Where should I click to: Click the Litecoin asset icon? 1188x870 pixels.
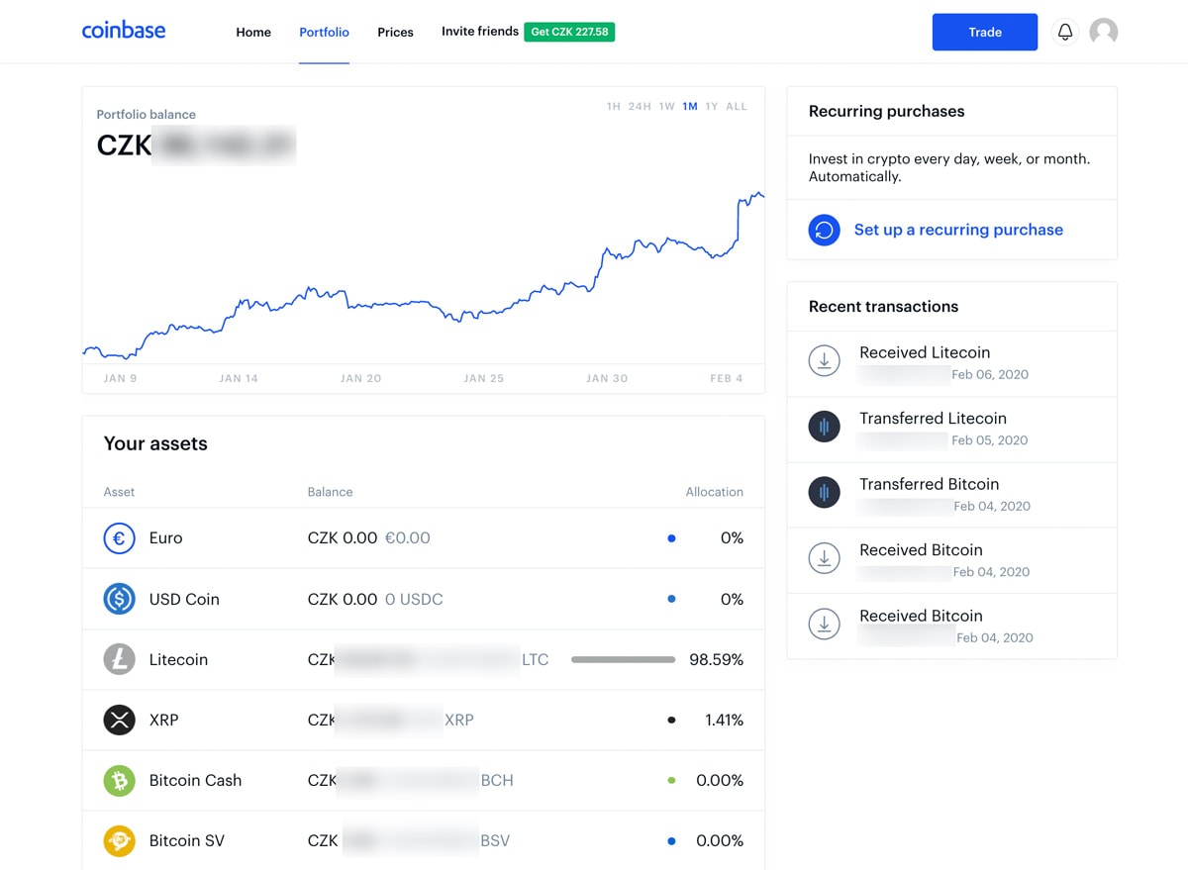[x=119, y=659]
